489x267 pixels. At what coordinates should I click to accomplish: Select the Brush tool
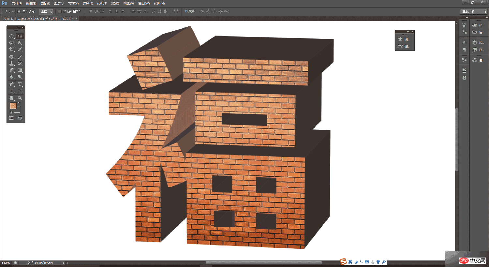(20, 57)
